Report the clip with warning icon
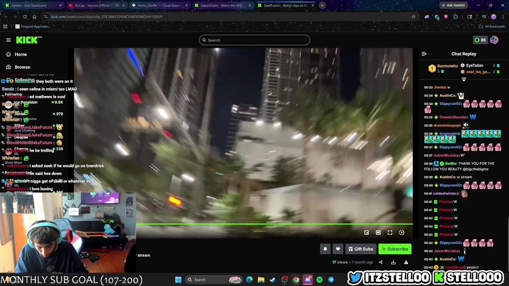This screenshot has height=286, width=509. [406, 262]
